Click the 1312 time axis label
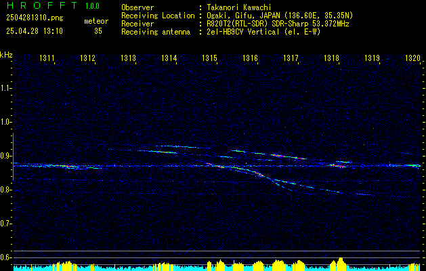Screen dimensions: 426x271 tap(87, 58)
